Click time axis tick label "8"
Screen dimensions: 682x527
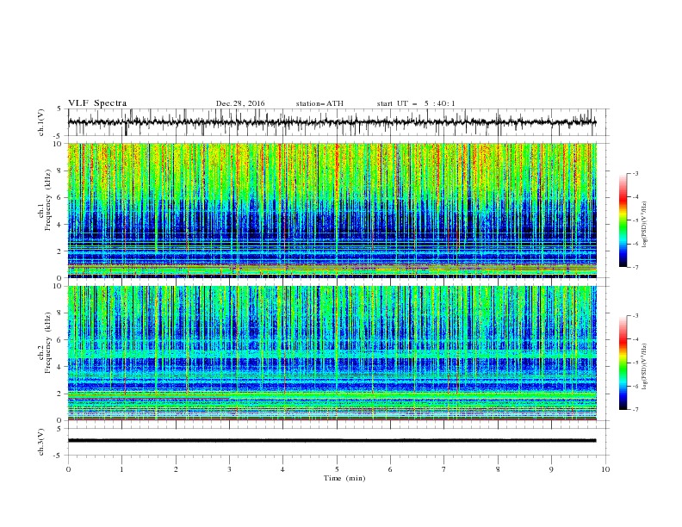498,469
